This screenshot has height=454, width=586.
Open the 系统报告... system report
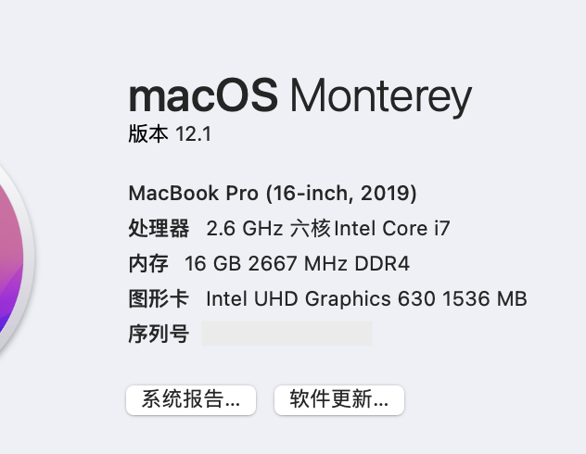point(191,399)
